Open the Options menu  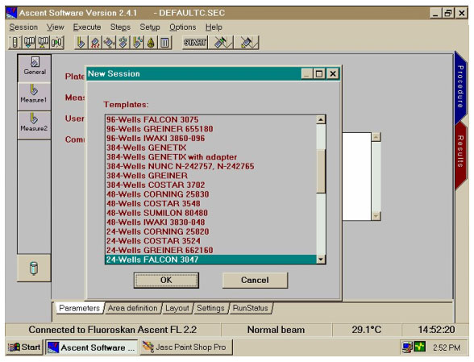[182, 27]
